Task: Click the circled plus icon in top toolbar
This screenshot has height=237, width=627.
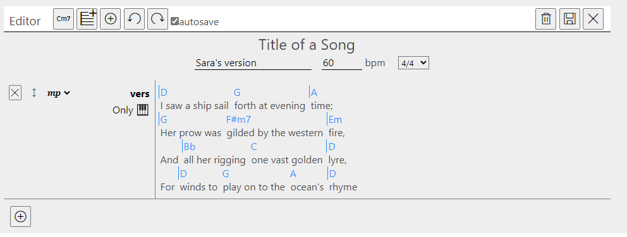Action: click(x=111, y=19)
